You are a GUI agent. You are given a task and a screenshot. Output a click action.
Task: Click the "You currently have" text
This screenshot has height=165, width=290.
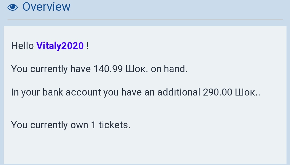(x=51, y=69)
